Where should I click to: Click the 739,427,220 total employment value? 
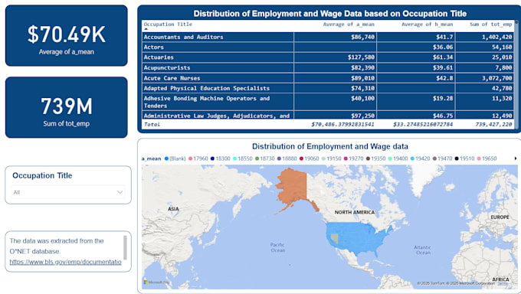[493, 124]
